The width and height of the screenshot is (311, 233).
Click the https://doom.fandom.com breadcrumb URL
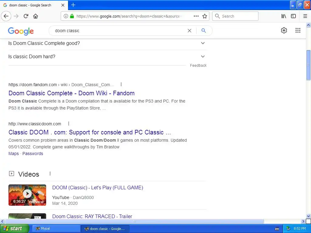coord(32,85)
